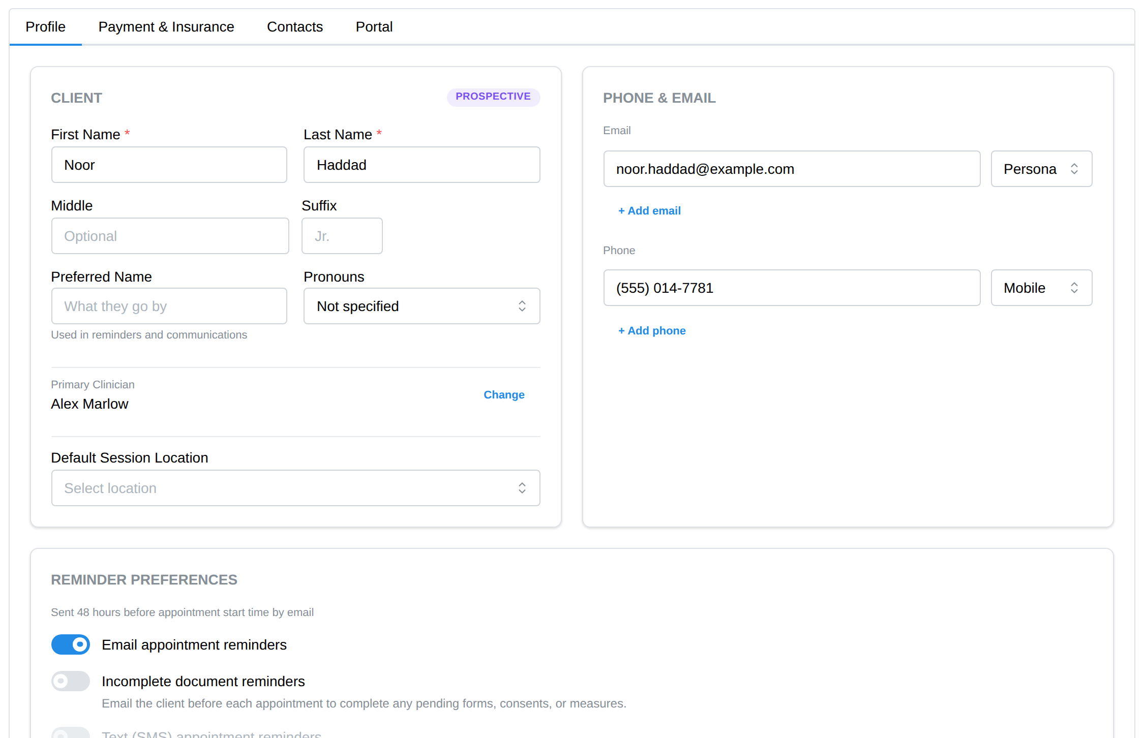Open the phone type Mobile dropdown
The width and height of the screenshot is (1143, 738).
click(1042, 288)
